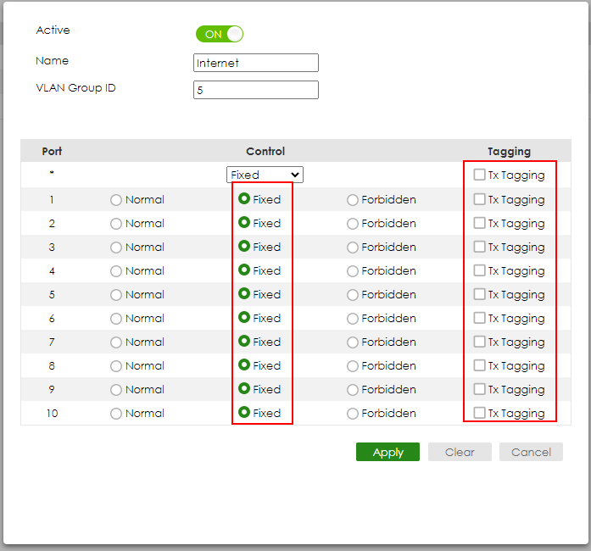Screen dimensions: 591x551
Task: Select Fixed radio for port 10
Action: click(244, 413)
